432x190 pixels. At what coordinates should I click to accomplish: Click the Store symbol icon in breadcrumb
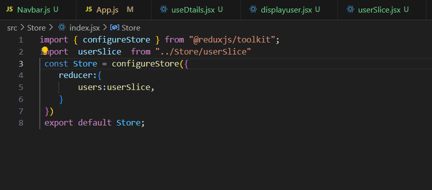pos(114,27)
